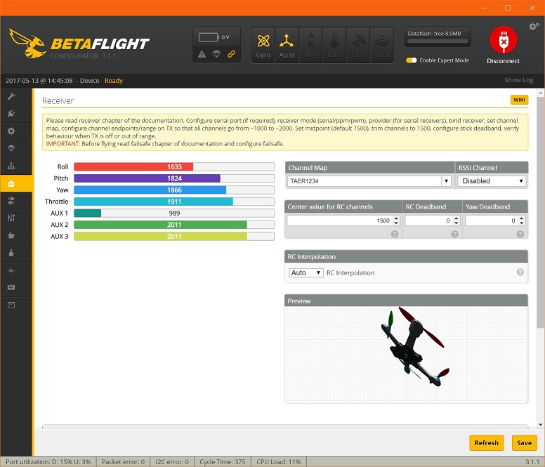Click the Baro sensor indicator
Image resolution: width=545 pixels, height=467 pixels.
pyautogui.click(x=334, y=46)
